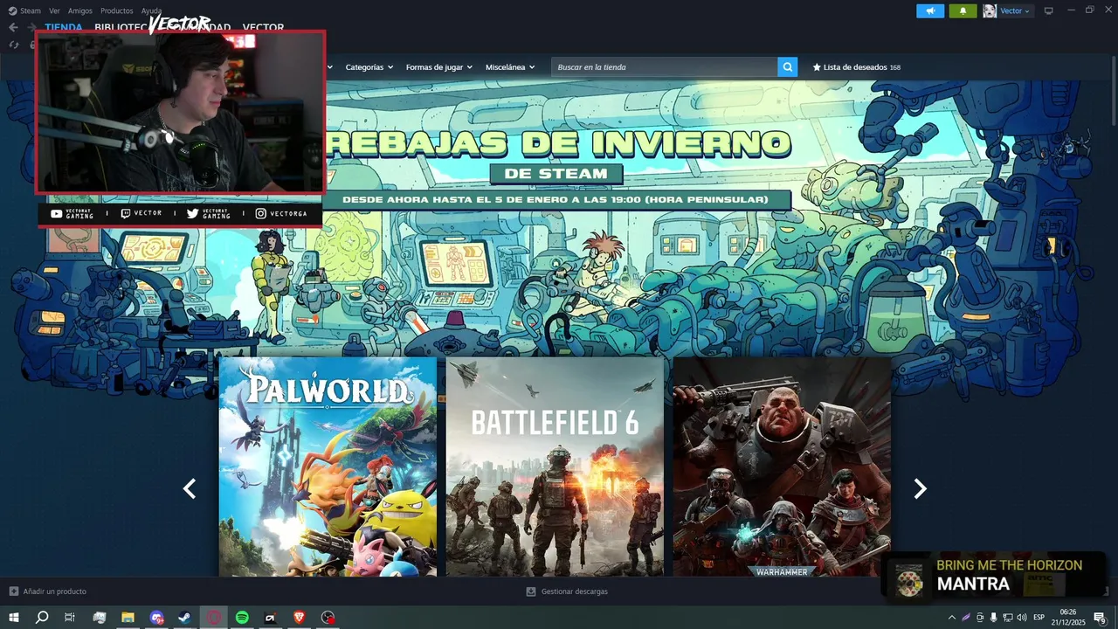This screenshot has height=629, width=1118.
Task: Click the camera (Meet Now) tray icon
Action: coord(980,618)
